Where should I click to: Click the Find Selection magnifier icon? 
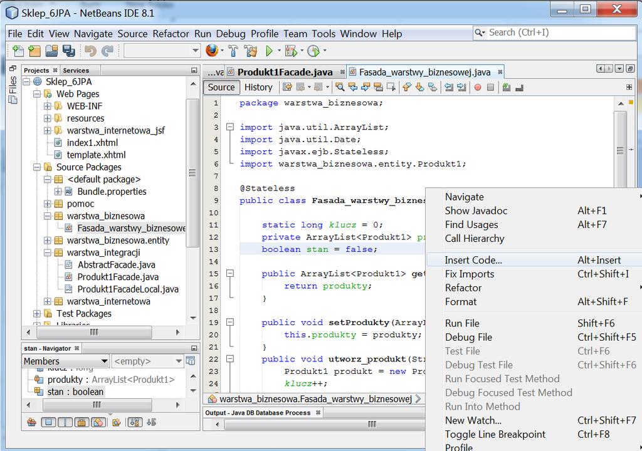tap(339, 87)
